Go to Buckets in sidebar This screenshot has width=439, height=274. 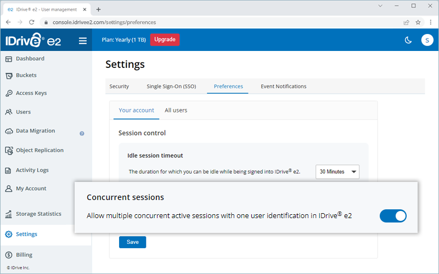tap(26, 75)
